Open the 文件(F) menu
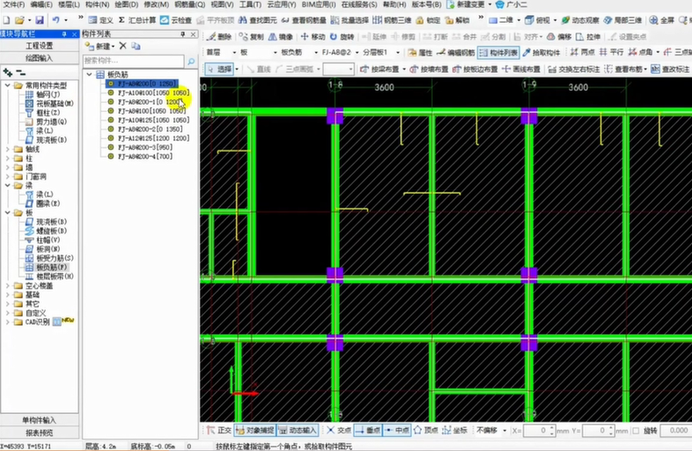The image size is (692, 451). pyautogui.click(x=14, y=4)
